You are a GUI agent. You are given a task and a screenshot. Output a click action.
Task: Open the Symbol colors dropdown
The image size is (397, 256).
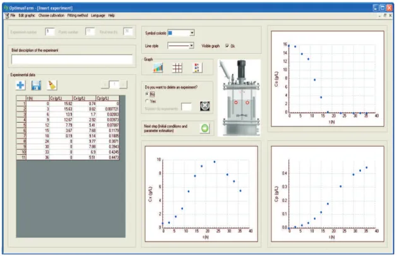coord(192,33)
